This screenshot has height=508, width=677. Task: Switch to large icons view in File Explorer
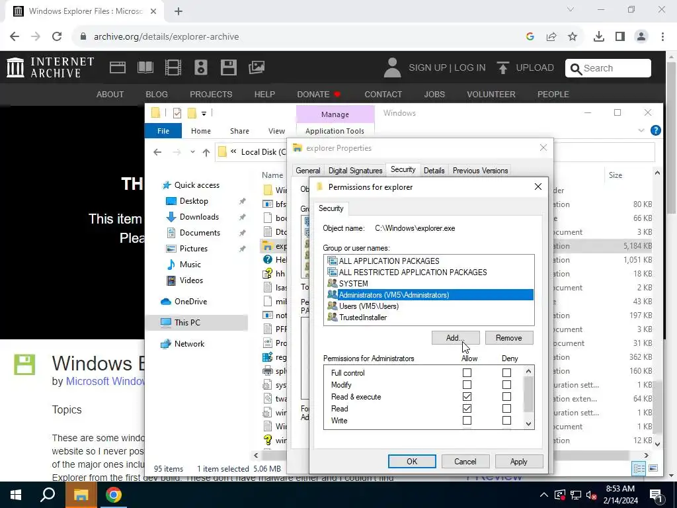coord(653,468)
